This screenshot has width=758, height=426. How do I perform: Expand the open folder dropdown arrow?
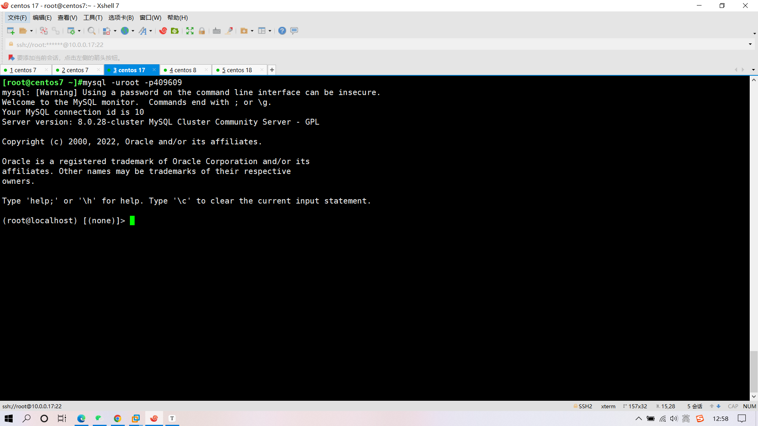click(32, 31)
